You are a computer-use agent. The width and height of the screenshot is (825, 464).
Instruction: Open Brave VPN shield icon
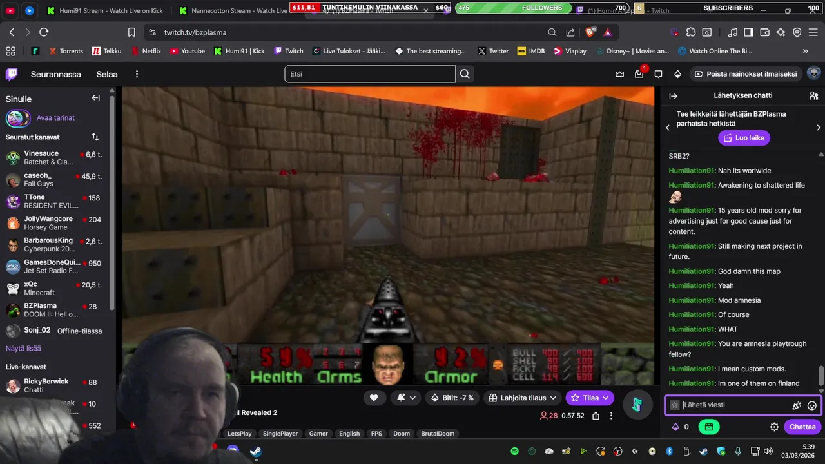click(x=797, y=32)
